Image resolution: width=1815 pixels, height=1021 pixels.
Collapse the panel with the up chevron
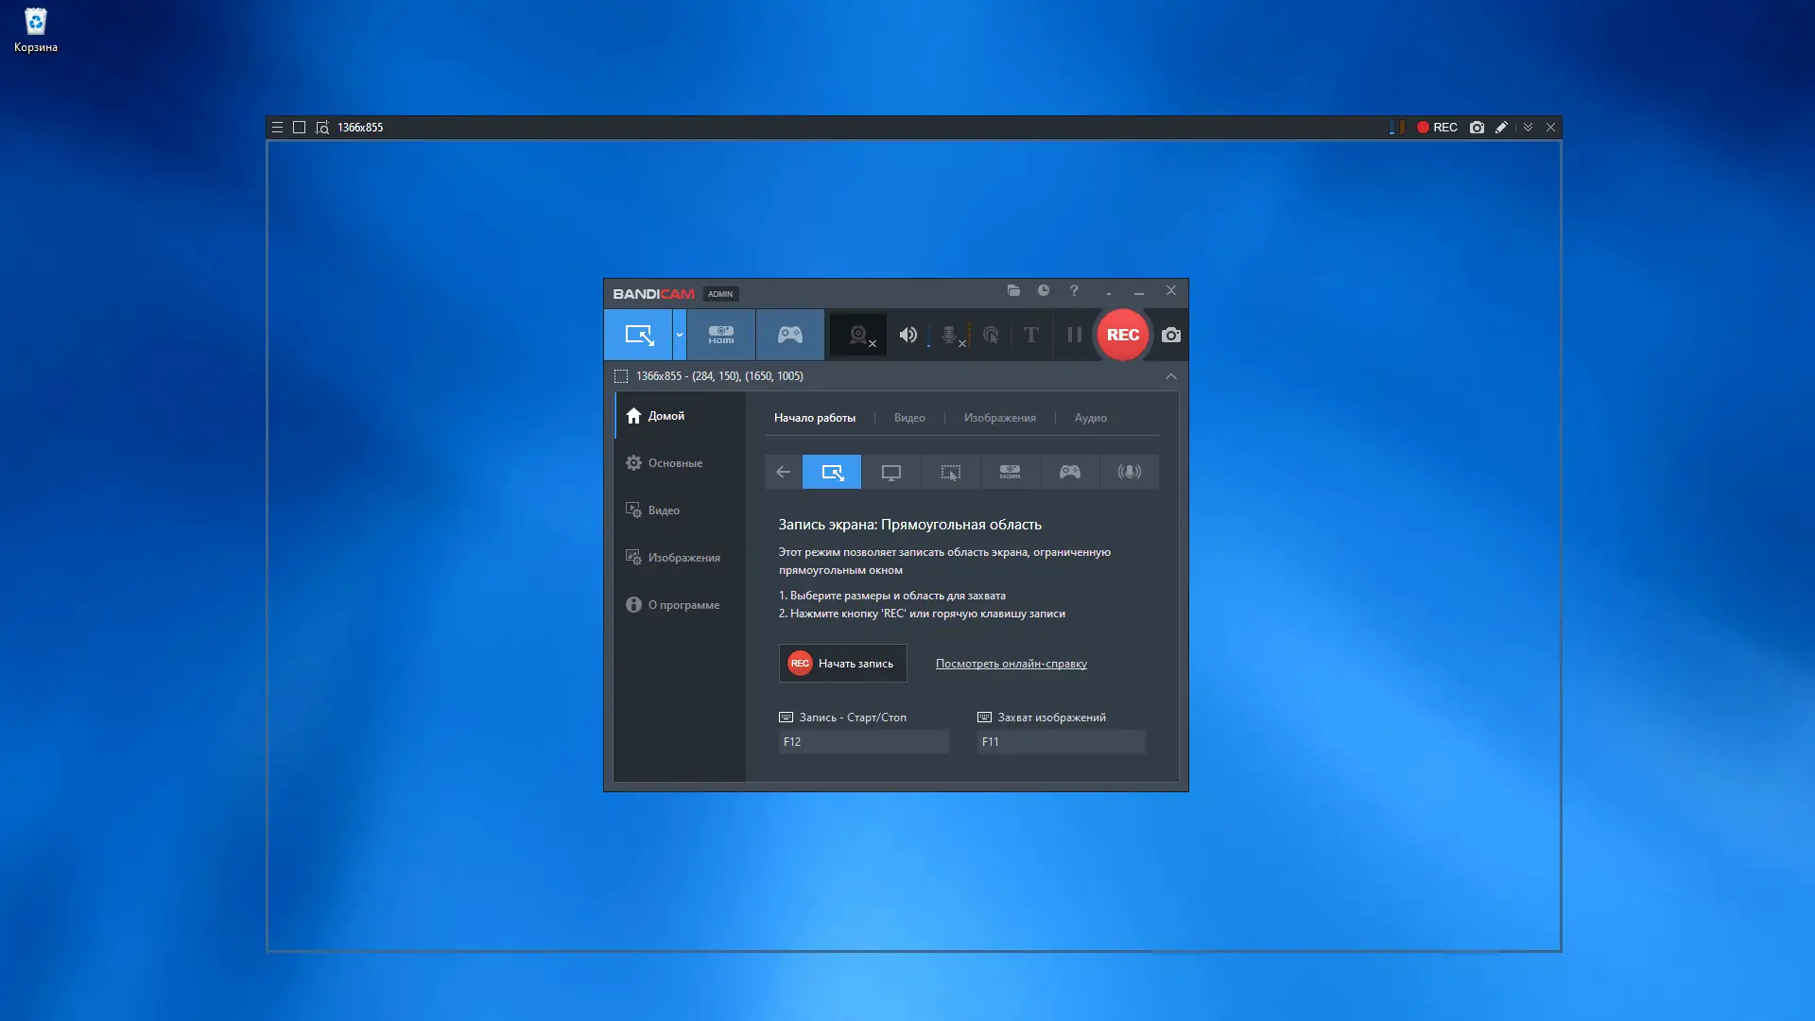(1170, 376)
